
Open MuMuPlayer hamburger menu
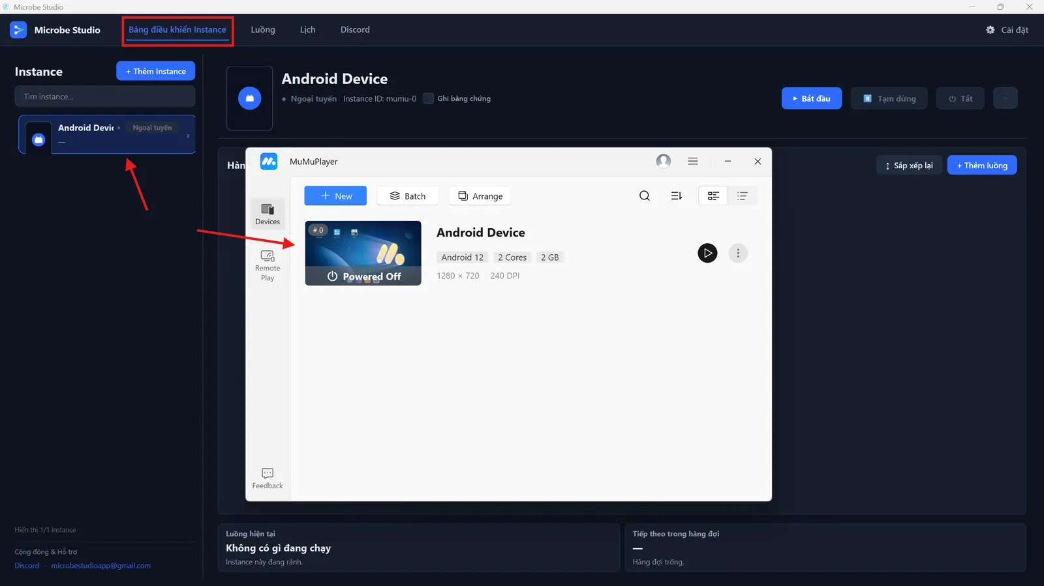tap(693, 161)
